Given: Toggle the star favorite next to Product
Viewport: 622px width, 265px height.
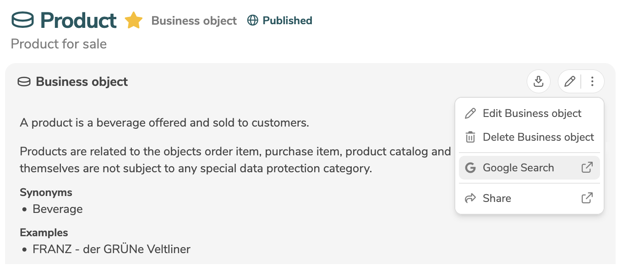Looking at the screenshot, I should click(133, 20).
